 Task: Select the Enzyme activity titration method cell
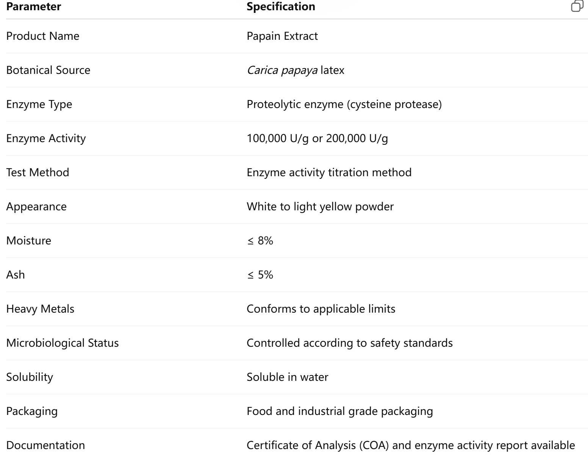(329, 172)
